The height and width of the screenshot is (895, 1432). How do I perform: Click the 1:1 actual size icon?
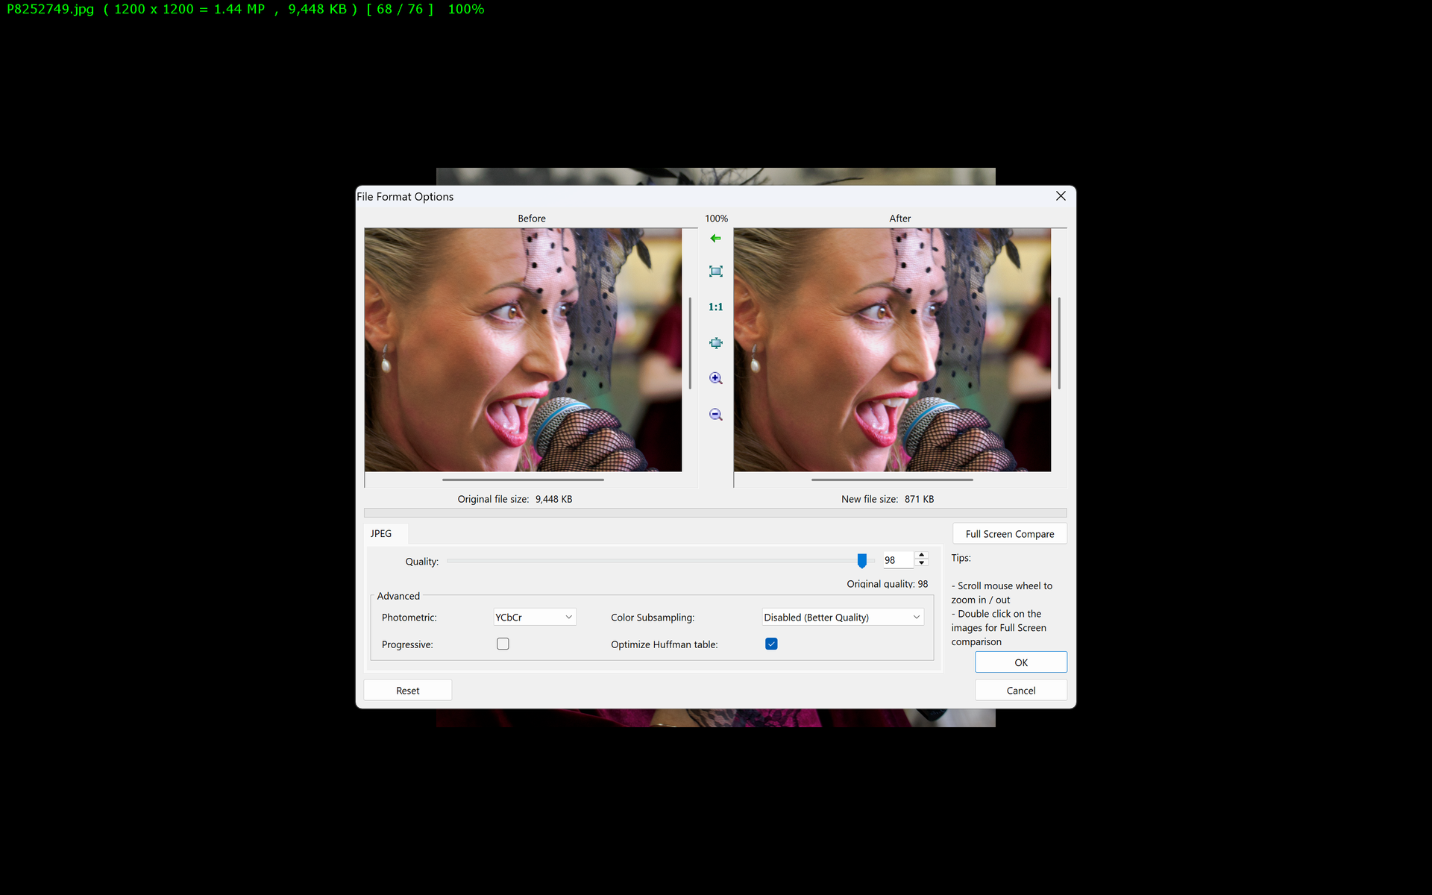pos(715,307)
